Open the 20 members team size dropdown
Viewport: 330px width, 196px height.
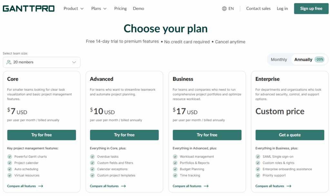[42, 62]
